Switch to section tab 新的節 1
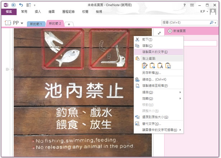221x158 pixels. click(36, 24)
